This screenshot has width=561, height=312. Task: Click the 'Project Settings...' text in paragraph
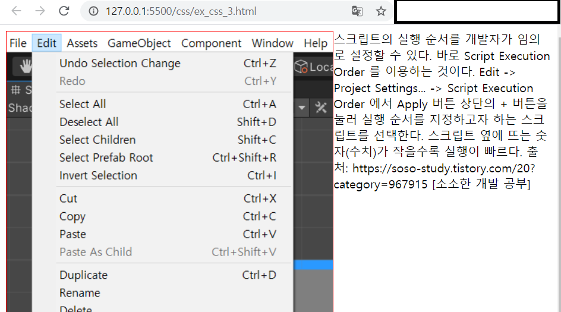380,89
